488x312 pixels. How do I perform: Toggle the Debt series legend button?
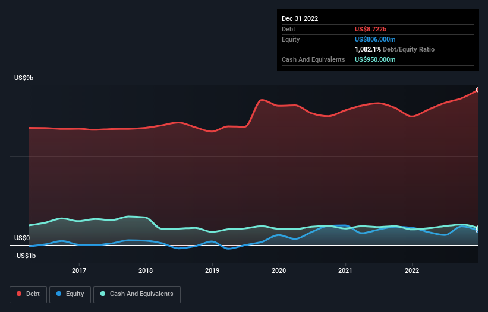point(28,294)
